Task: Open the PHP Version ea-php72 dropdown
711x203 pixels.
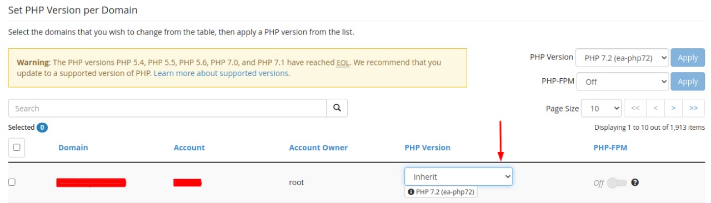Action: coord(623,58)
